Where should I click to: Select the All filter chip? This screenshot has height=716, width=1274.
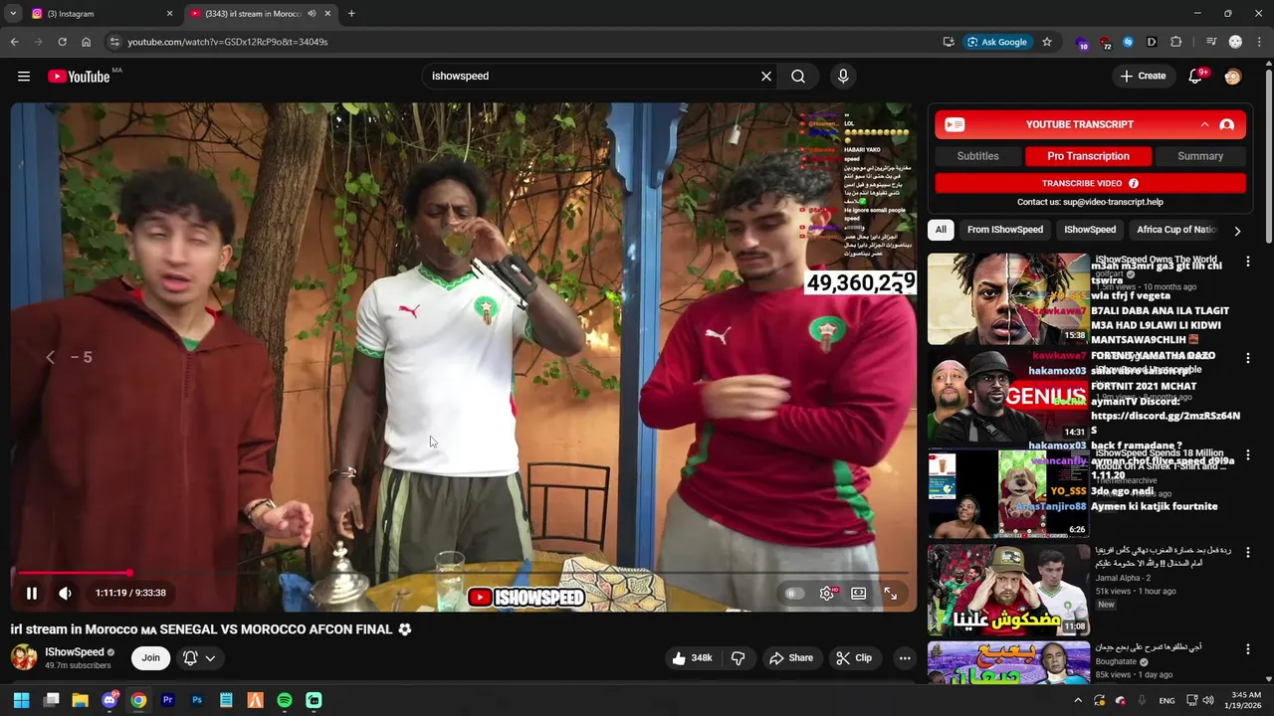941,230
